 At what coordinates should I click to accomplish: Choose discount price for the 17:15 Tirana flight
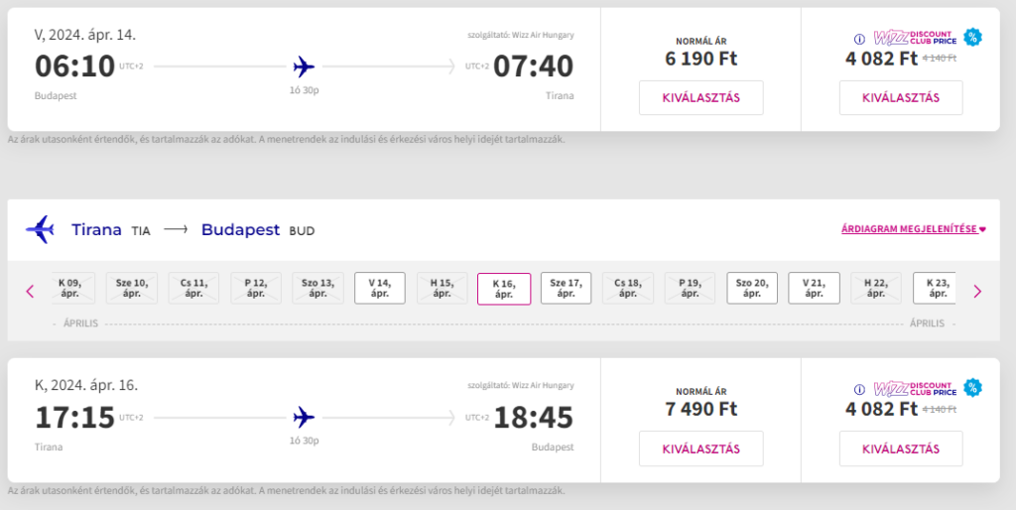point(901,448)
